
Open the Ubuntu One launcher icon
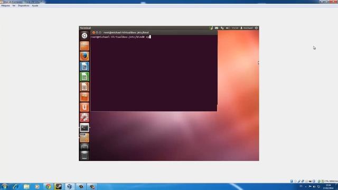tap(84, 107)
